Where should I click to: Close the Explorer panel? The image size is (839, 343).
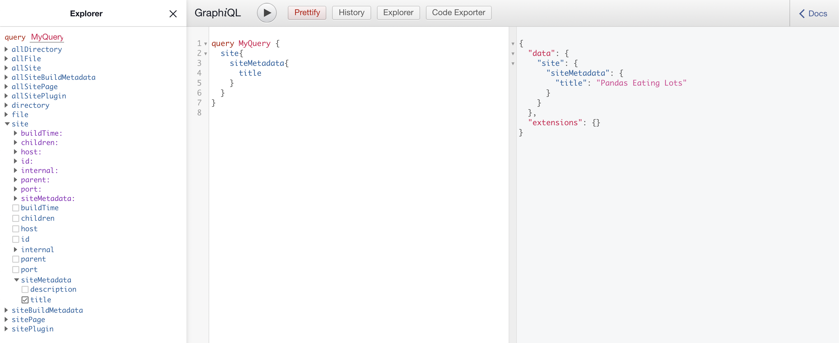[173, 14]
